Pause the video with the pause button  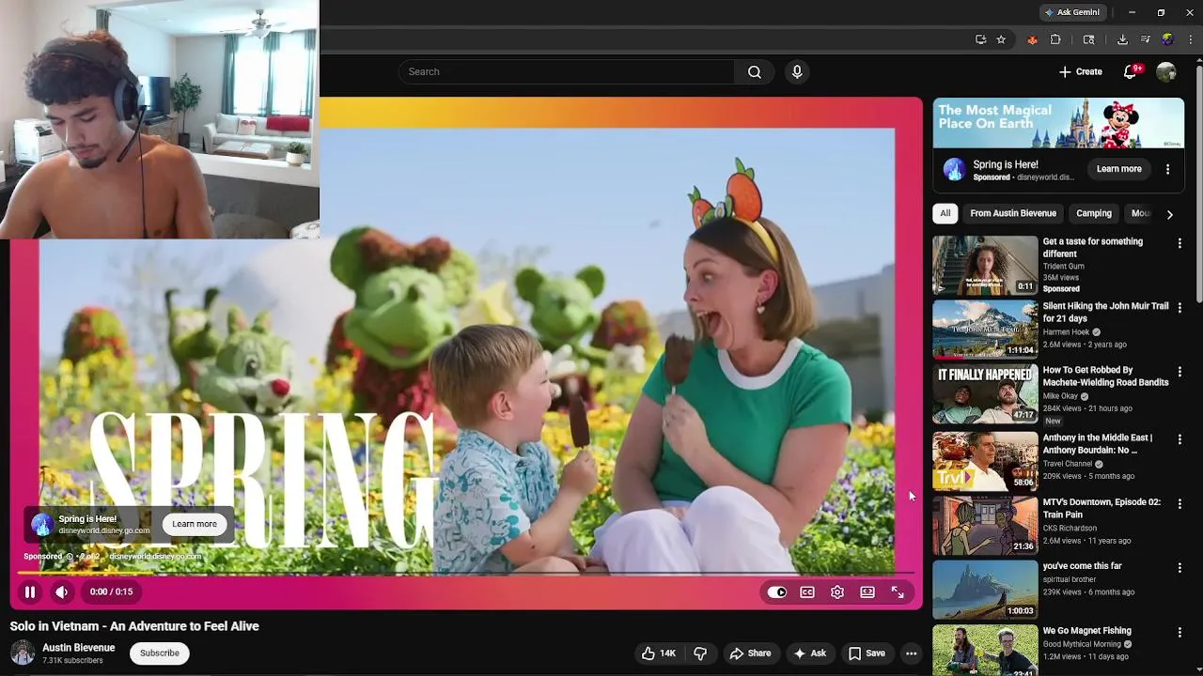(x=30, y=592)
